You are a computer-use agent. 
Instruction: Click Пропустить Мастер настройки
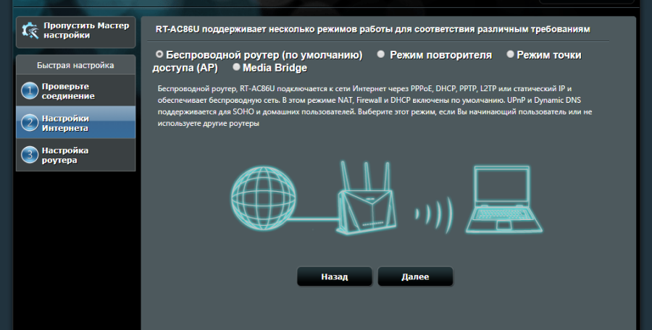[x=75, y=32]
